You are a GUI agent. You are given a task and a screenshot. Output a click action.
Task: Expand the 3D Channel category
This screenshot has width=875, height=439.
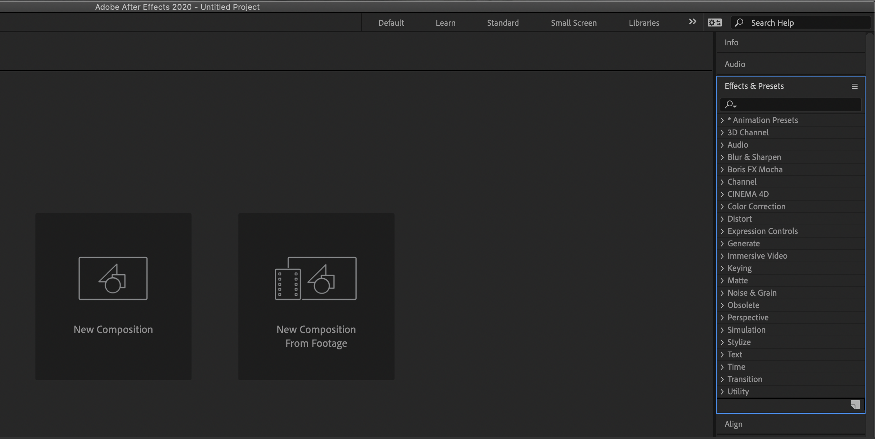pyautogui.click(x=722, y=133)
